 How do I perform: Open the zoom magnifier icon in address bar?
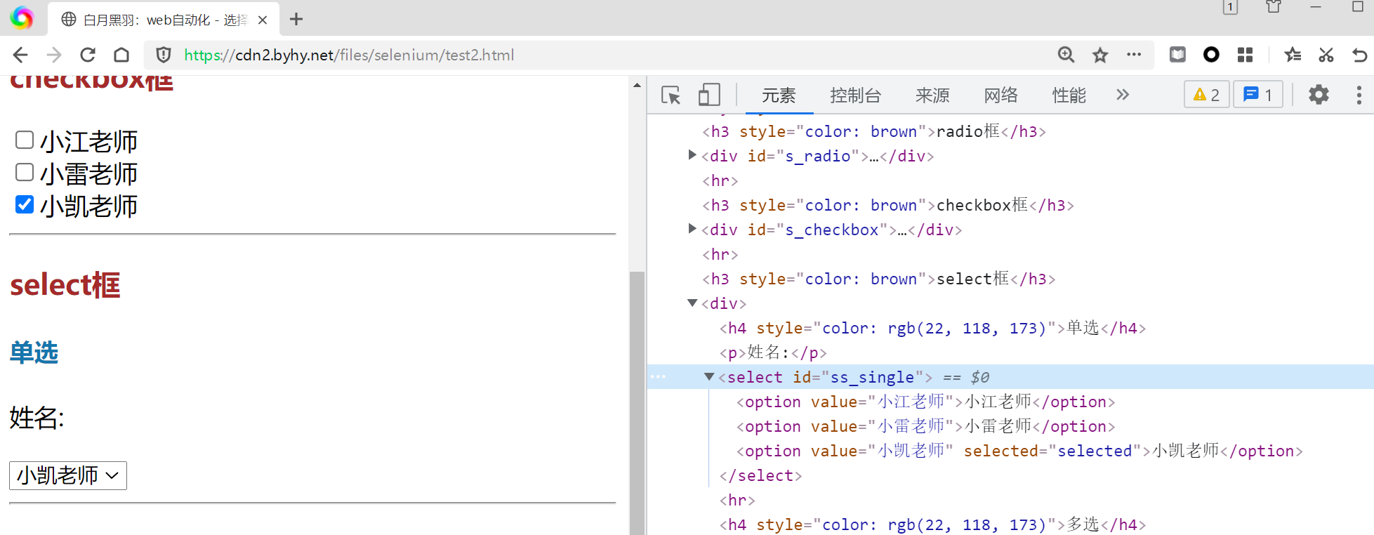coord(1066,55)
